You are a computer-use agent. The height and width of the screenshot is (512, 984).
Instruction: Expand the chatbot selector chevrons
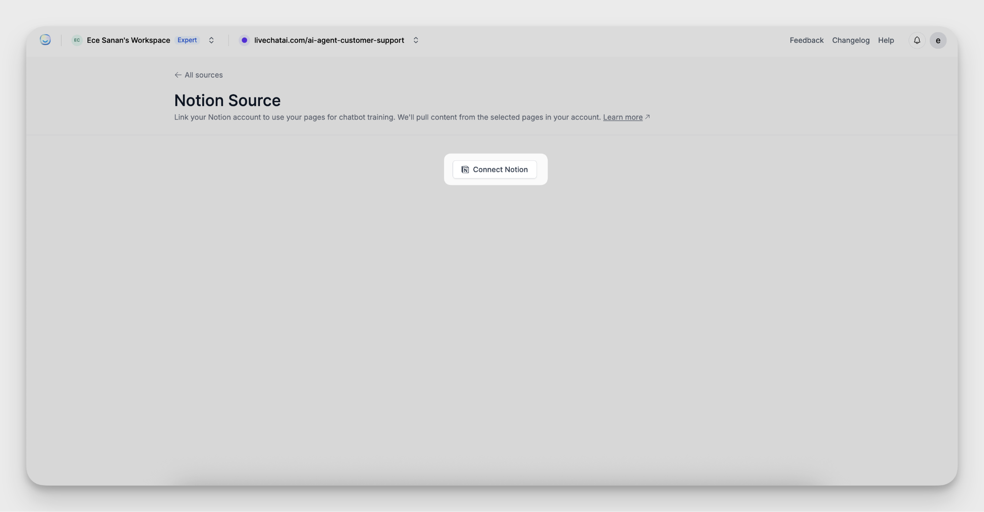pyautogui.click(x=416, y=40)
